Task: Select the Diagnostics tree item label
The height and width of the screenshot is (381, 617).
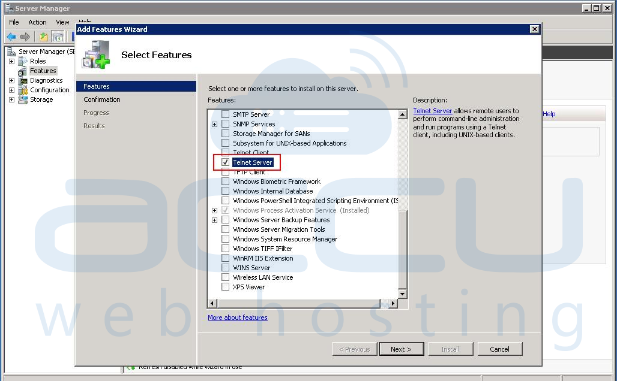Action: coord(46,80)
